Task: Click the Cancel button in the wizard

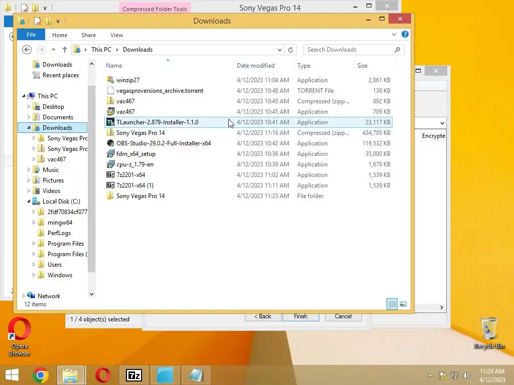Action: [343, 317]
